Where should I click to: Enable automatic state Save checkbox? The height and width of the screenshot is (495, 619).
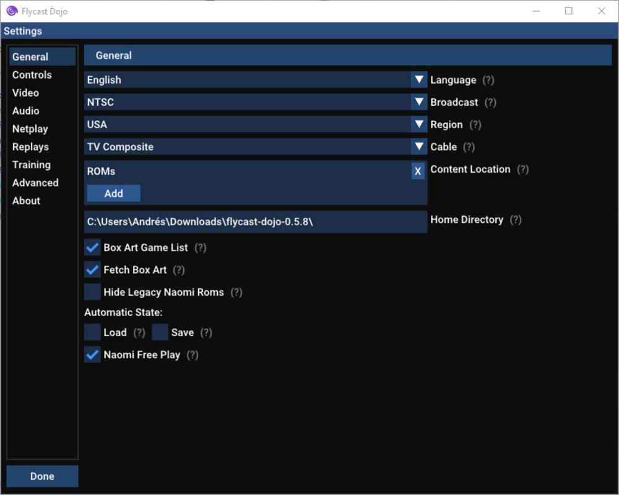tap(160, 332)
